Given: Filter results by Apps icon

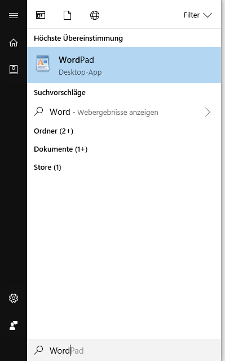Looking at the screenshot, I should pos(41,15).
